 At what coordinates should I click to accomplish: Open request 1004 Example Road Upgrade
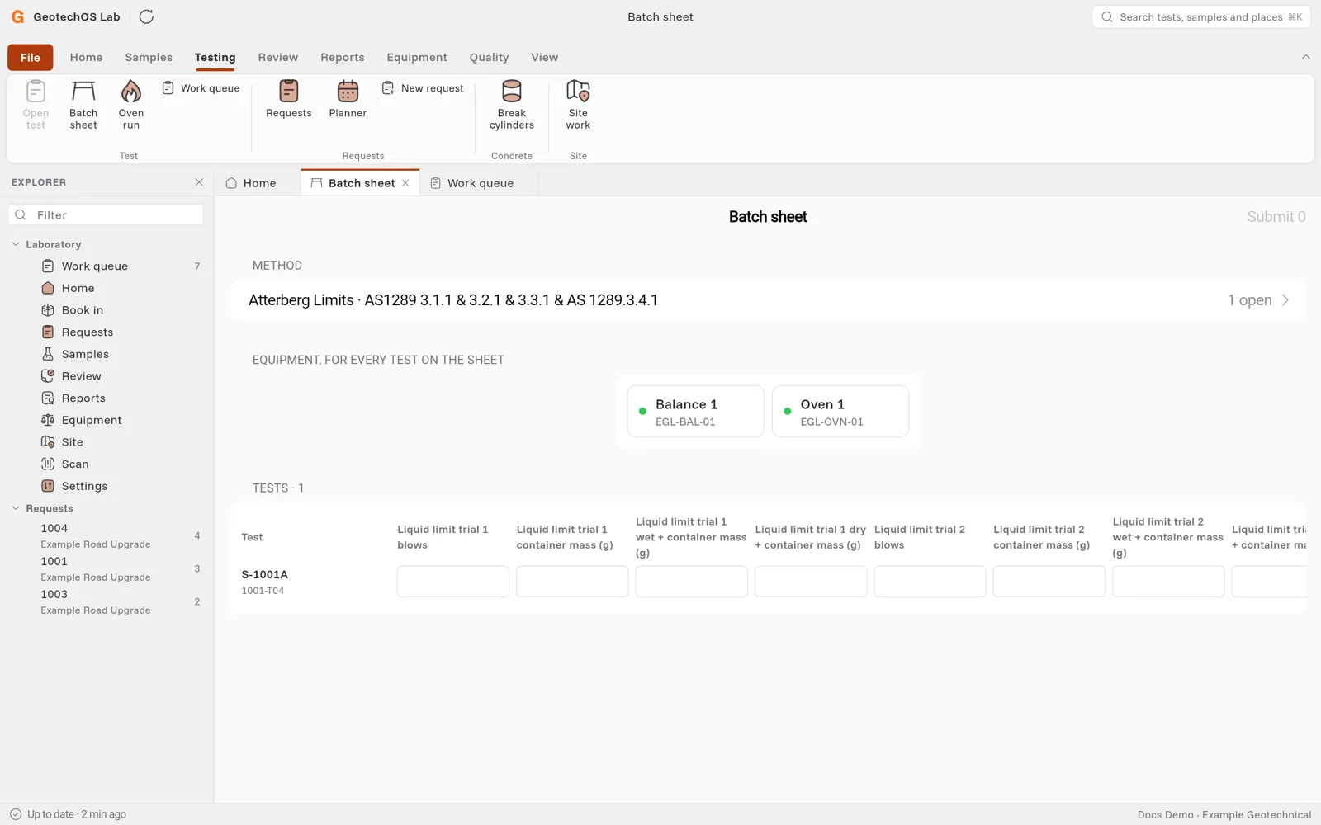tap(106, 535)
